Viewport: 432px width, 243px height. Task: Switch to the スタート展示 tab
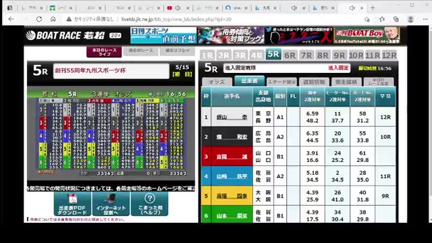click(281, 82)
